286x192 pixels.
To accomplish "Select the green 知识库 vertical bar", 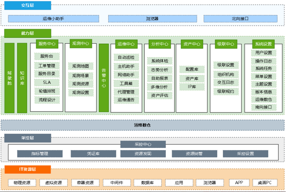I will [x=22, y=78].
